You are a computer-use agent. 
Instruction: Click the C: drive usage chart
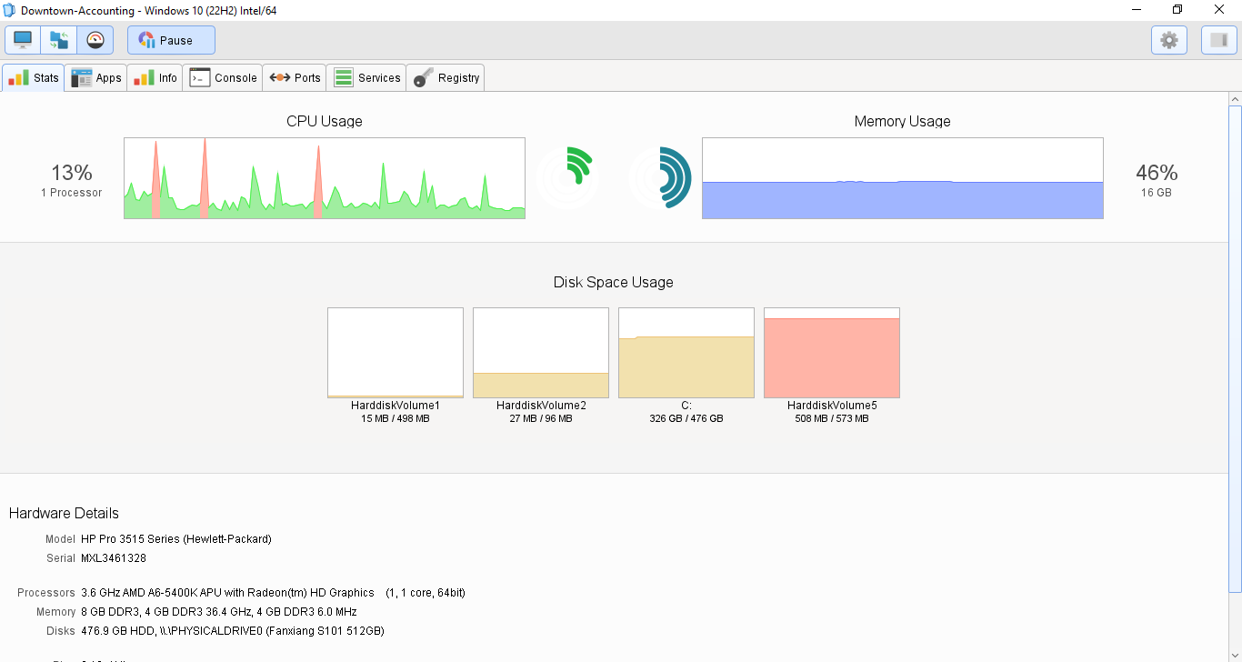point(686,352)
